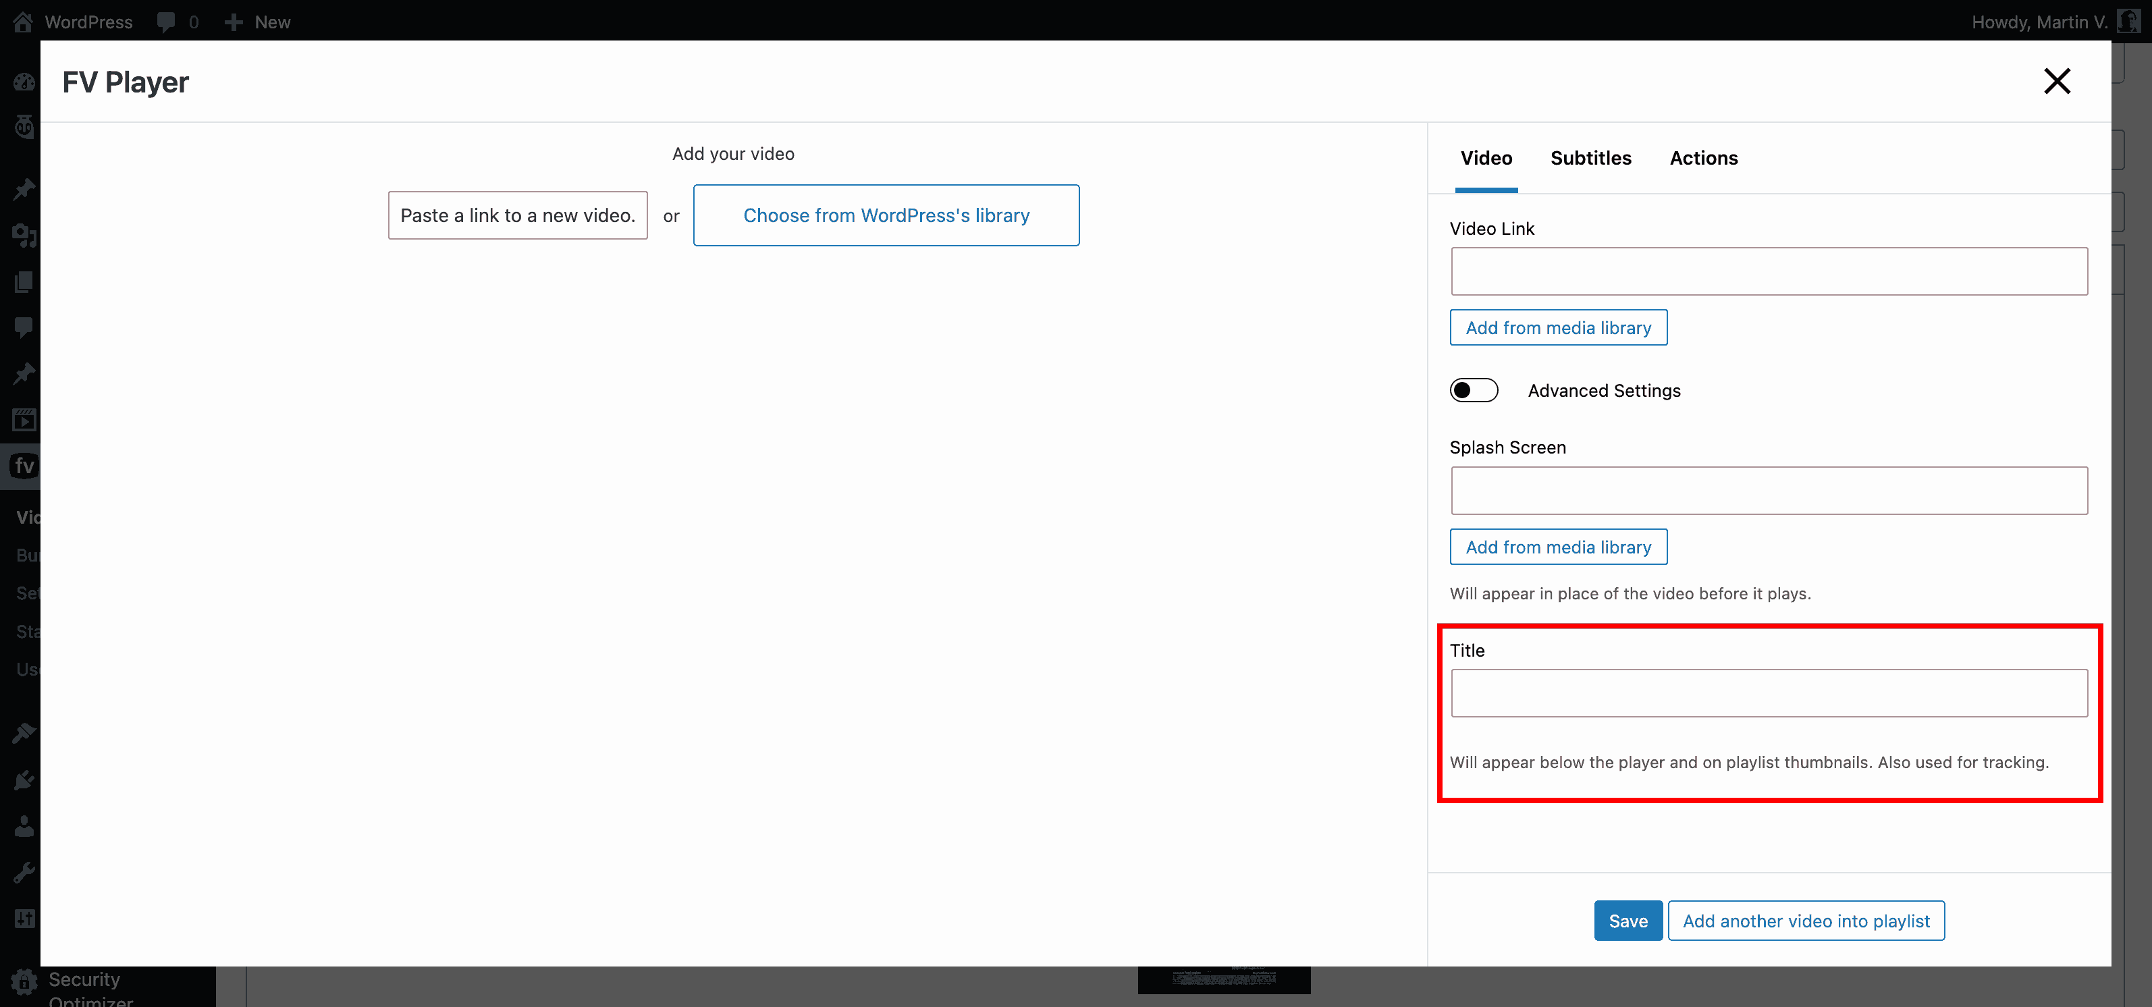
Task: Click the Video Link field label
Action: pos(1492,229)
